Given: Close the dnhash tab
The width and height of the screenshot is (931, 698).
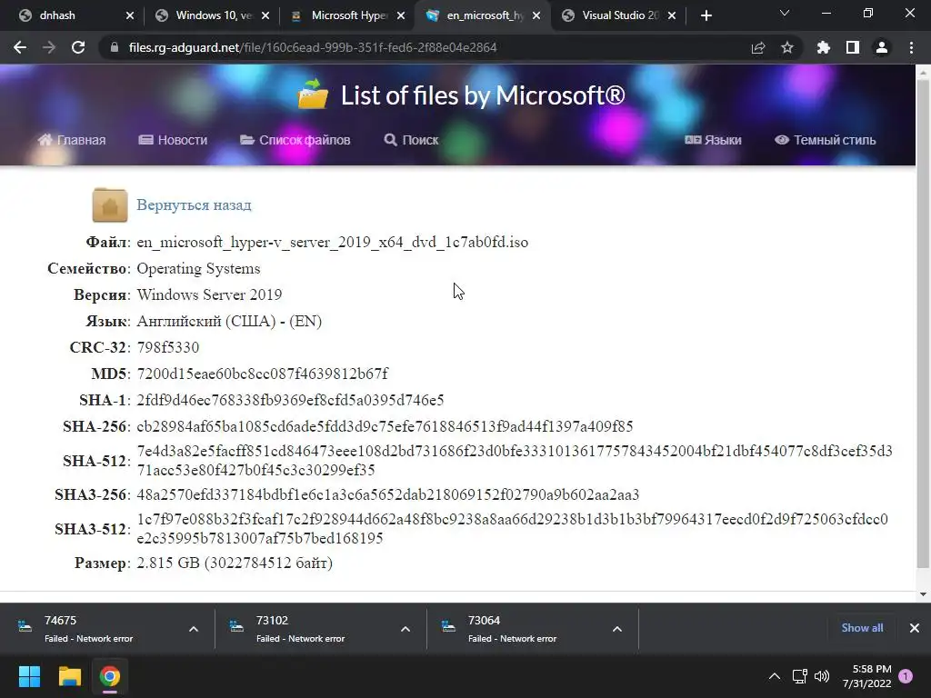Looking at the screenshot, I should (130, 15).
